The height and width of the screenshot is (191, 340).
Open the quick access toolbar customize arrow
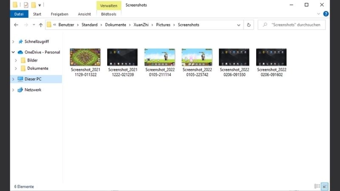coord(40,5)
